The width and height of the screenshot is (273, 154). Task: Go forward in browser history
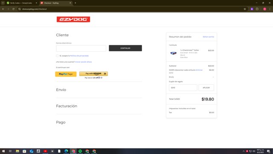coord(8,9)
